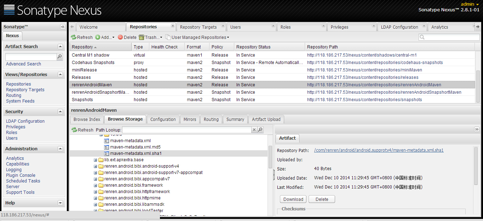Collapse the Security panel
The height and width of the screenshot is (221, 483).
pyautogui.click(x=60, y=112)
